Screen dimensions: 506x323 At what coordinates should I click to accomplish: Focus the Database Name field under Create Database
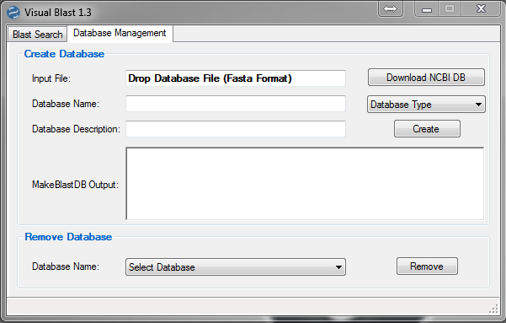[236, 104]
